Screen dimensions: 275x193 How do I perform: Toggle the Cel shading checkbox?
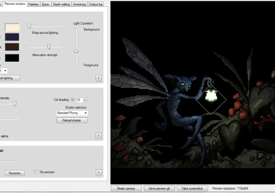pos(73,100)
